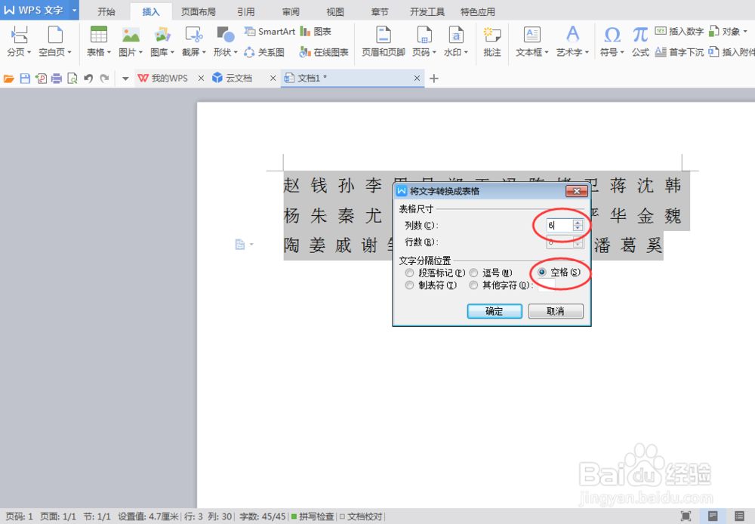The height and width of the screenshot is (524, 755).
Task: Toggle 拼写检查 spell check in status bar
Action: 313,516
